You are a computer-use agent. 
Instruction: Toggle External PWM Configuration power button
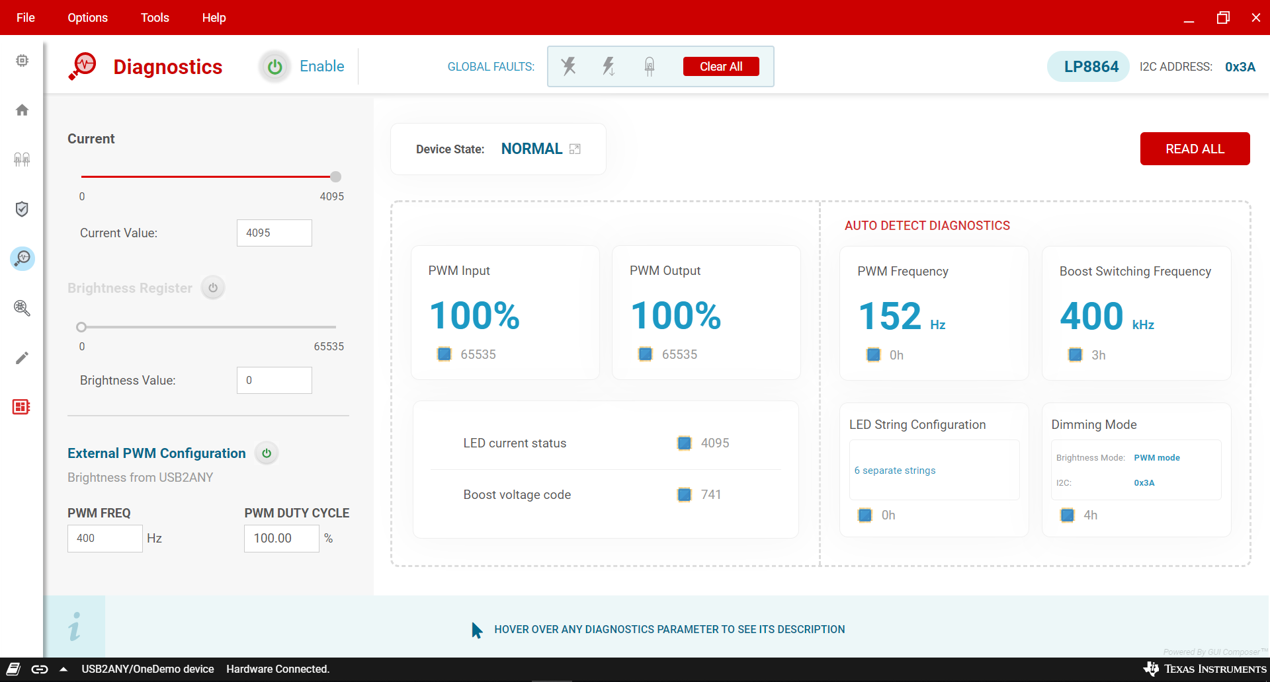(267, 453)
